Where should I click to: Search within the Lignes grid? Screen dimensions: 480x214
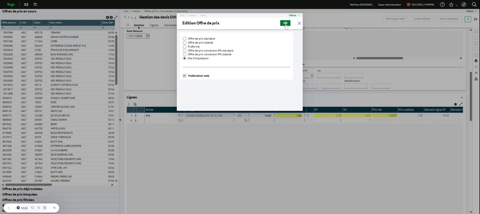[135, 104]
